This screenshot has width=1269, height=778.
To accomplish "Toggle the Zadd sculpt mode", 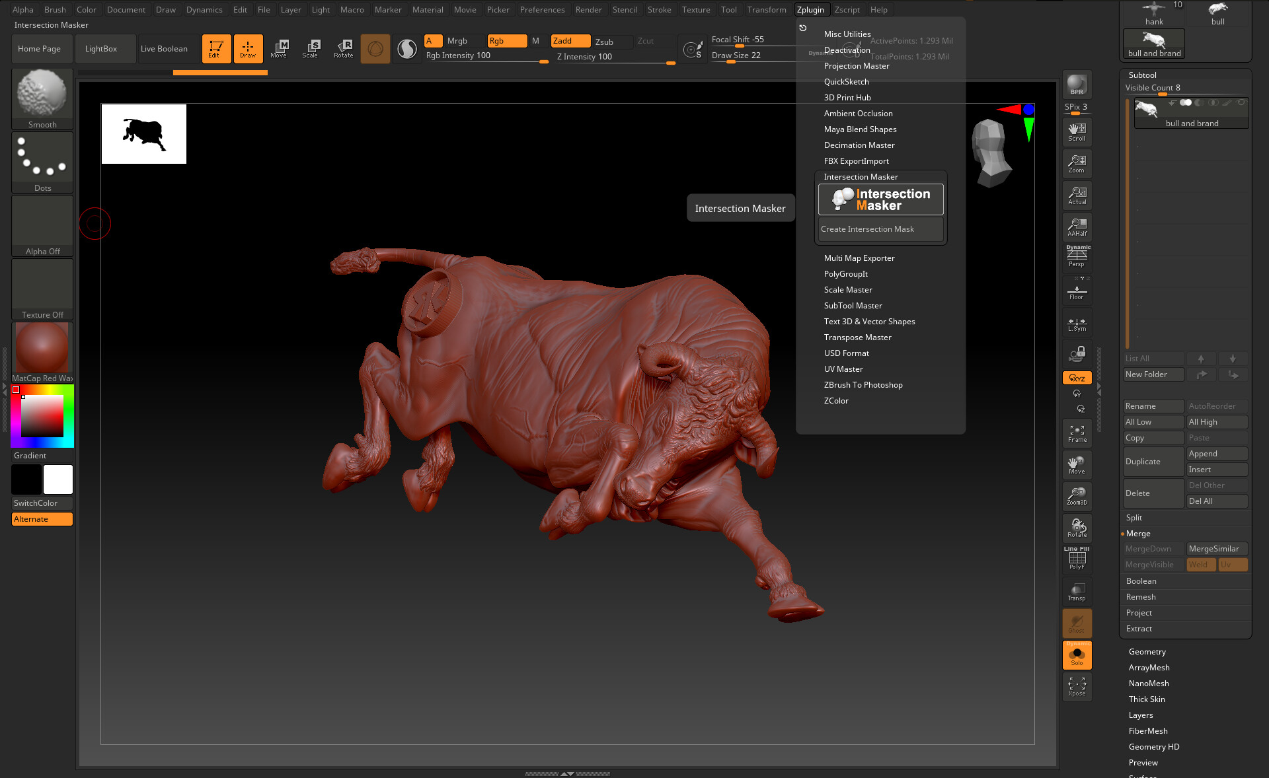I will click(x=570, y=41).
